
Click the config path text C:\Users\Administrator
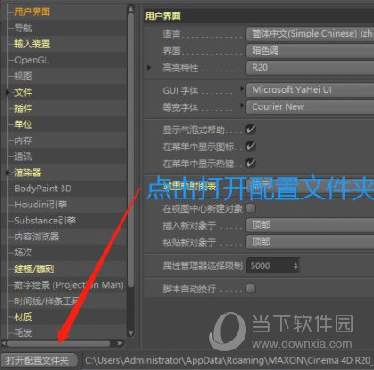pyautogui.click(x=133, y=361)
